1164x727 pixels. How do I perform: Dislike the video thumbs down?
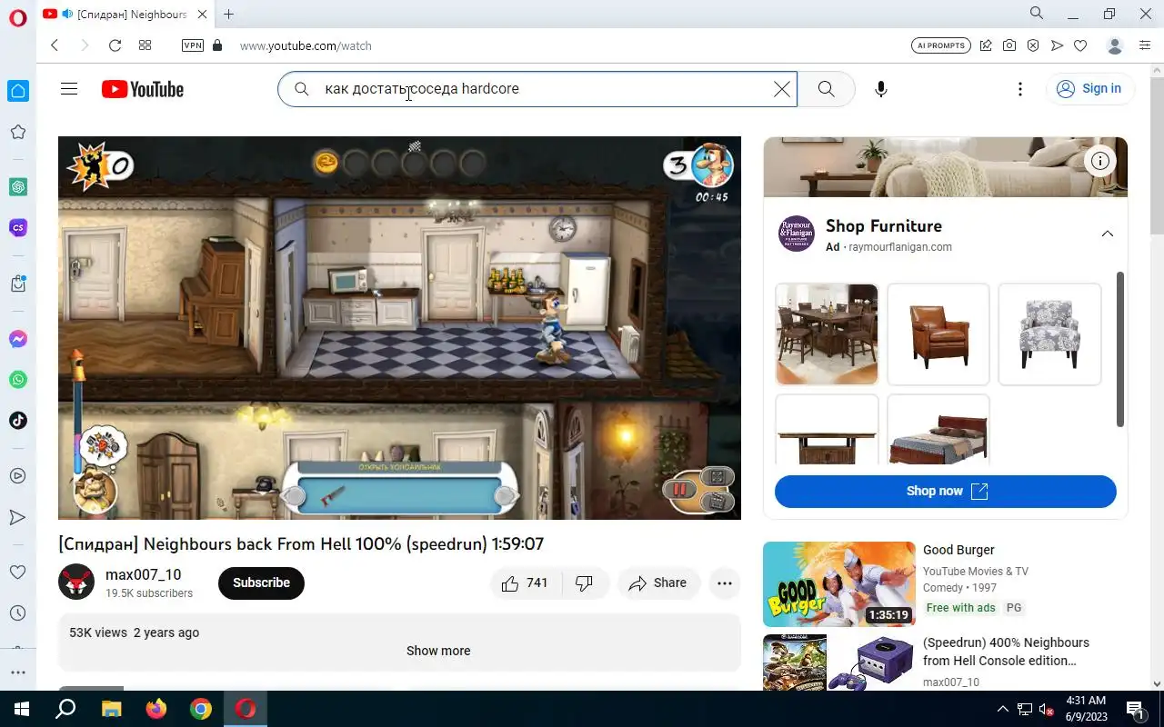coord(585,583)
